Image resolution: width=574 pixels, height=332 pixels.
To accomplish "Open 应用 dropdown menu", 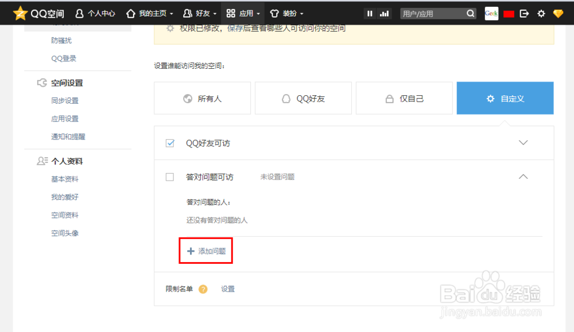I will pyautogui.click(x=243, y=14).
